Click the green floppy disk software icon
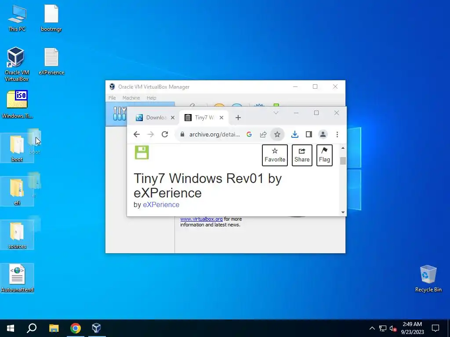The width and height of the screenshot is (450, 337). (142, 152)
